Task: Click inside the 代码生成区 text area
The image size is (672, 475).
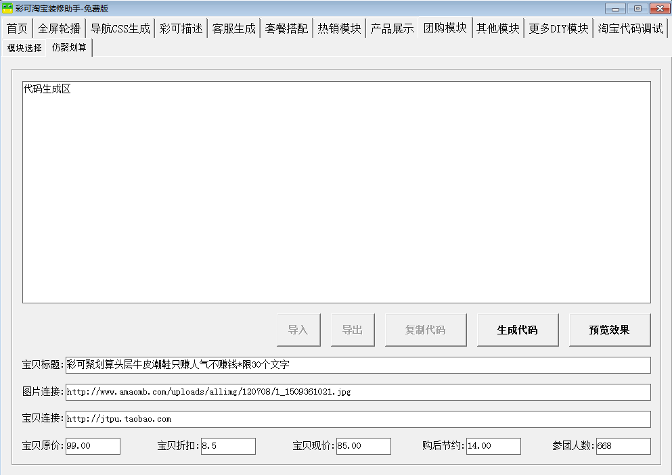Action: (x=336, y=193)
